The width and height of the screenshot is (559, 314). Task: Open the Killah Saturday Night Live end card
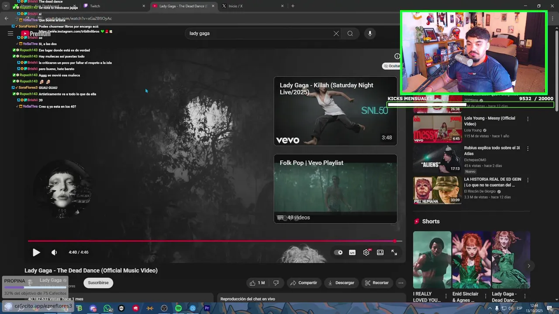pos(335,111)
